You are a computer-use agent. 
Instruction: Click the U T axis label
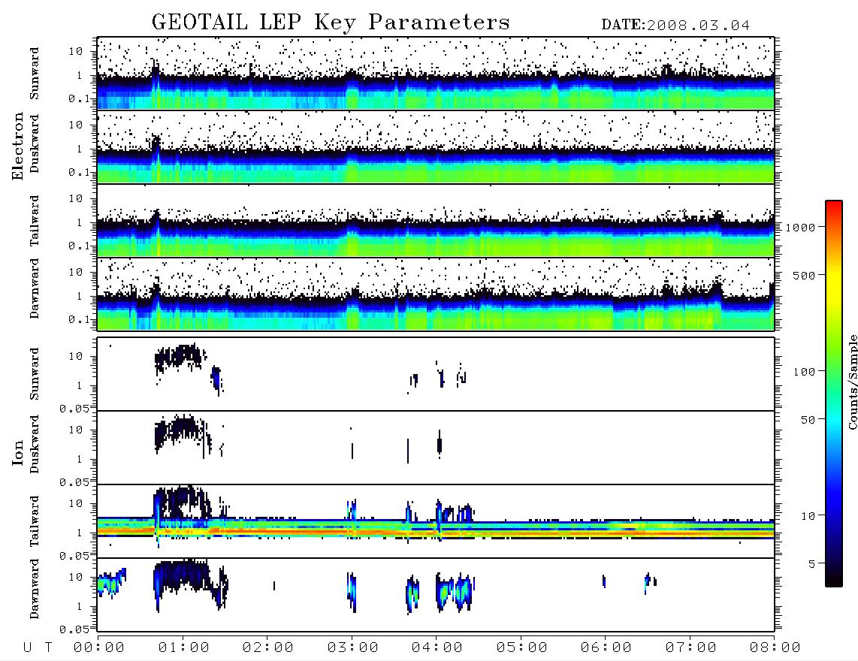tap(38, 647)
